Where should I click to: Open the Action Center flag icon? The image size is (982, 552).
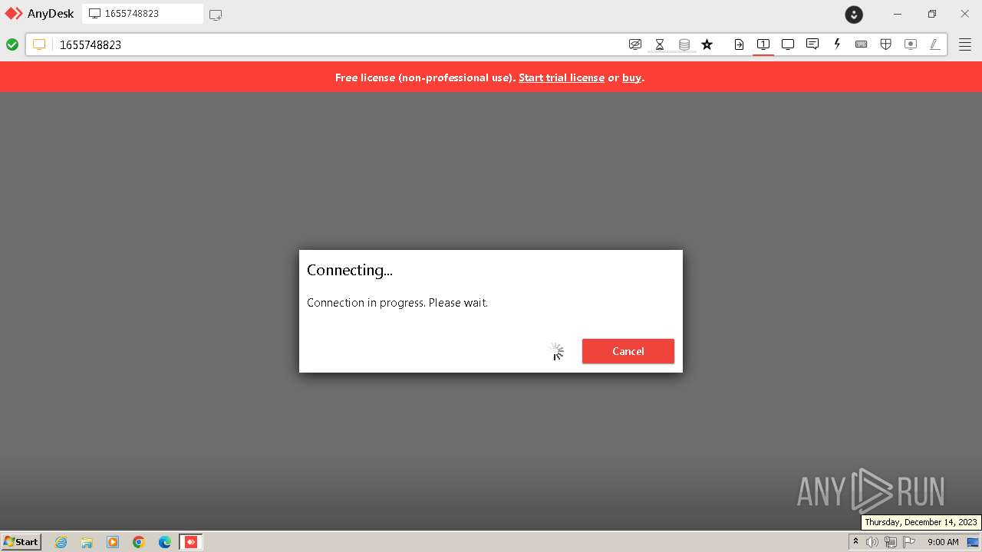tap(909, 542)
